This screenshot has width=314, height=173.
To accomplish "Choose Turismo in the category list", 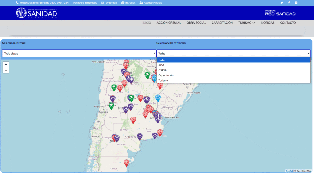I will pos(233,80).
